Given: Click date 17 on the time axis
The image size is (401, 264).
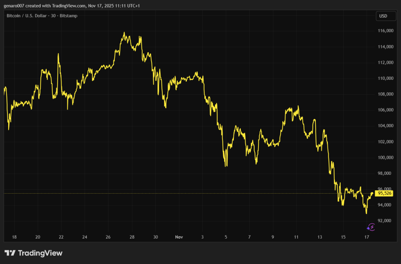Looking at the screenshot, I should pyautogui.click(x=367, y=237).
